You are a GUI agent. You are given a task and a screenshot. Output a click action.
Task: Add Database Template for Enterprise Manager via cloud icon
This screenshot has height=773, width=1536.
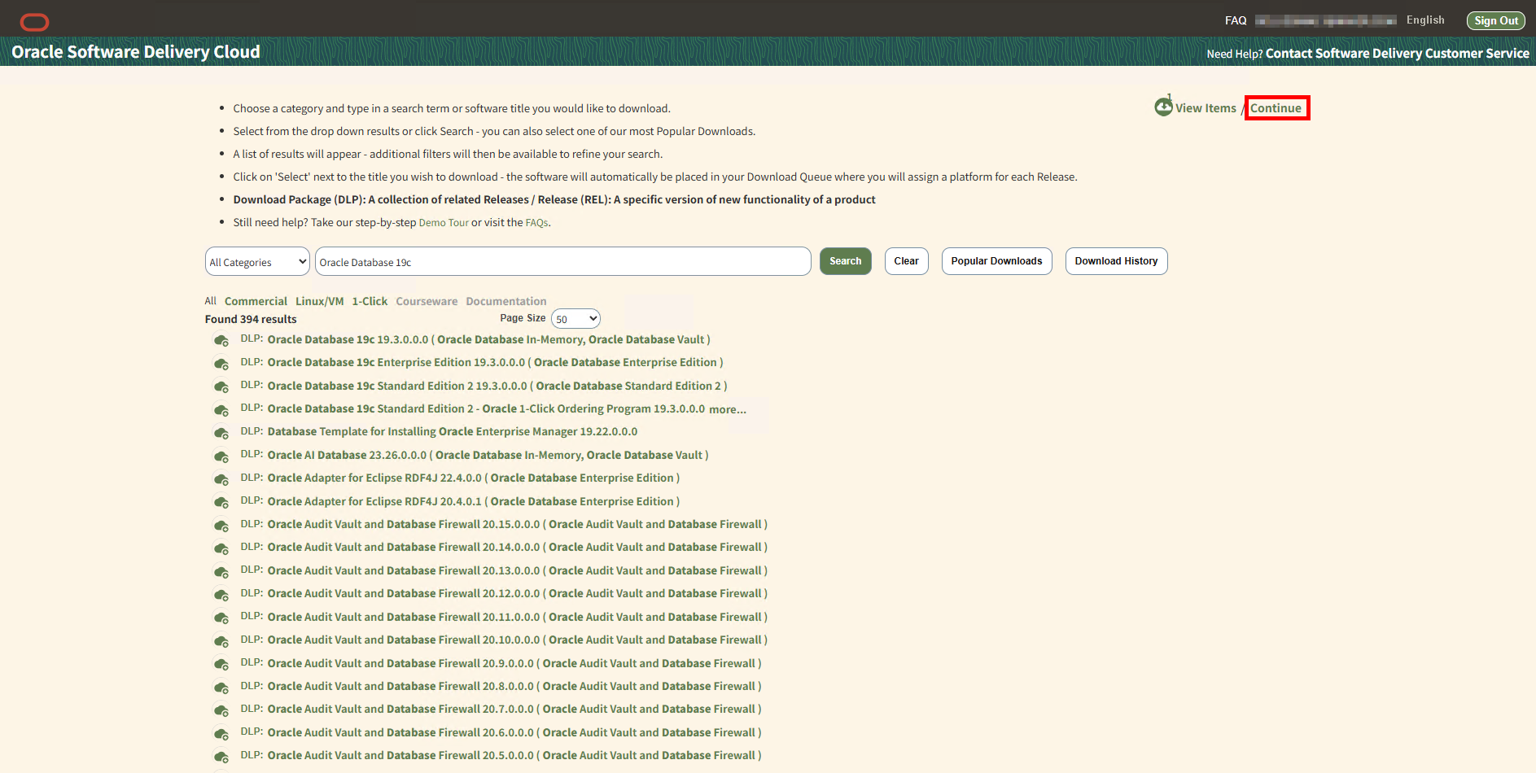point(221,433)
